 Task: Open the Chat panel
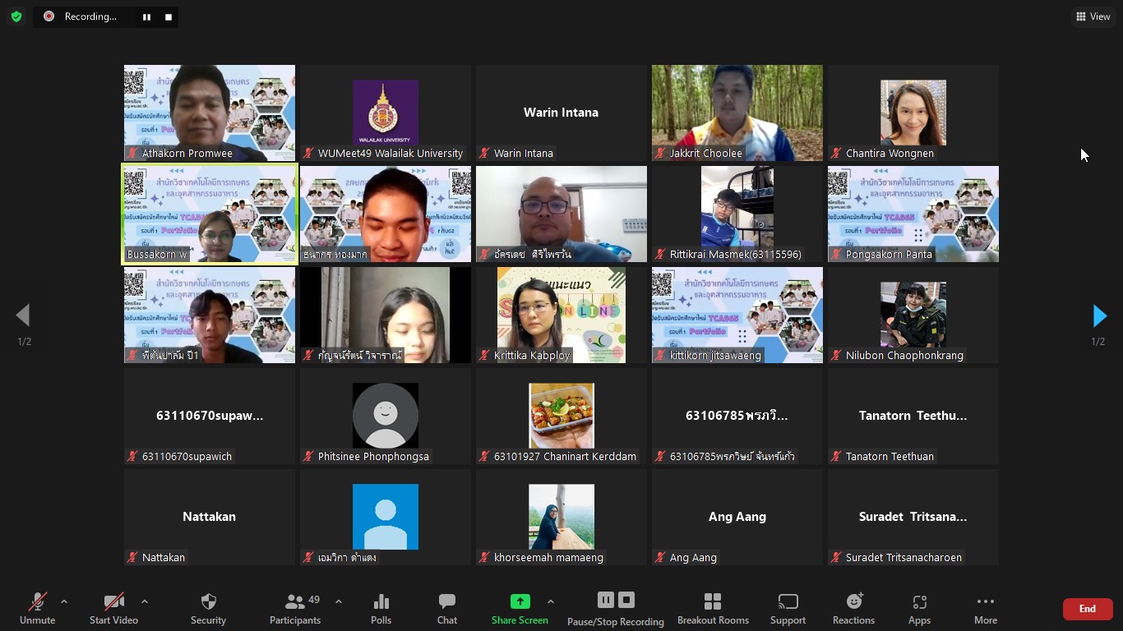447,602
